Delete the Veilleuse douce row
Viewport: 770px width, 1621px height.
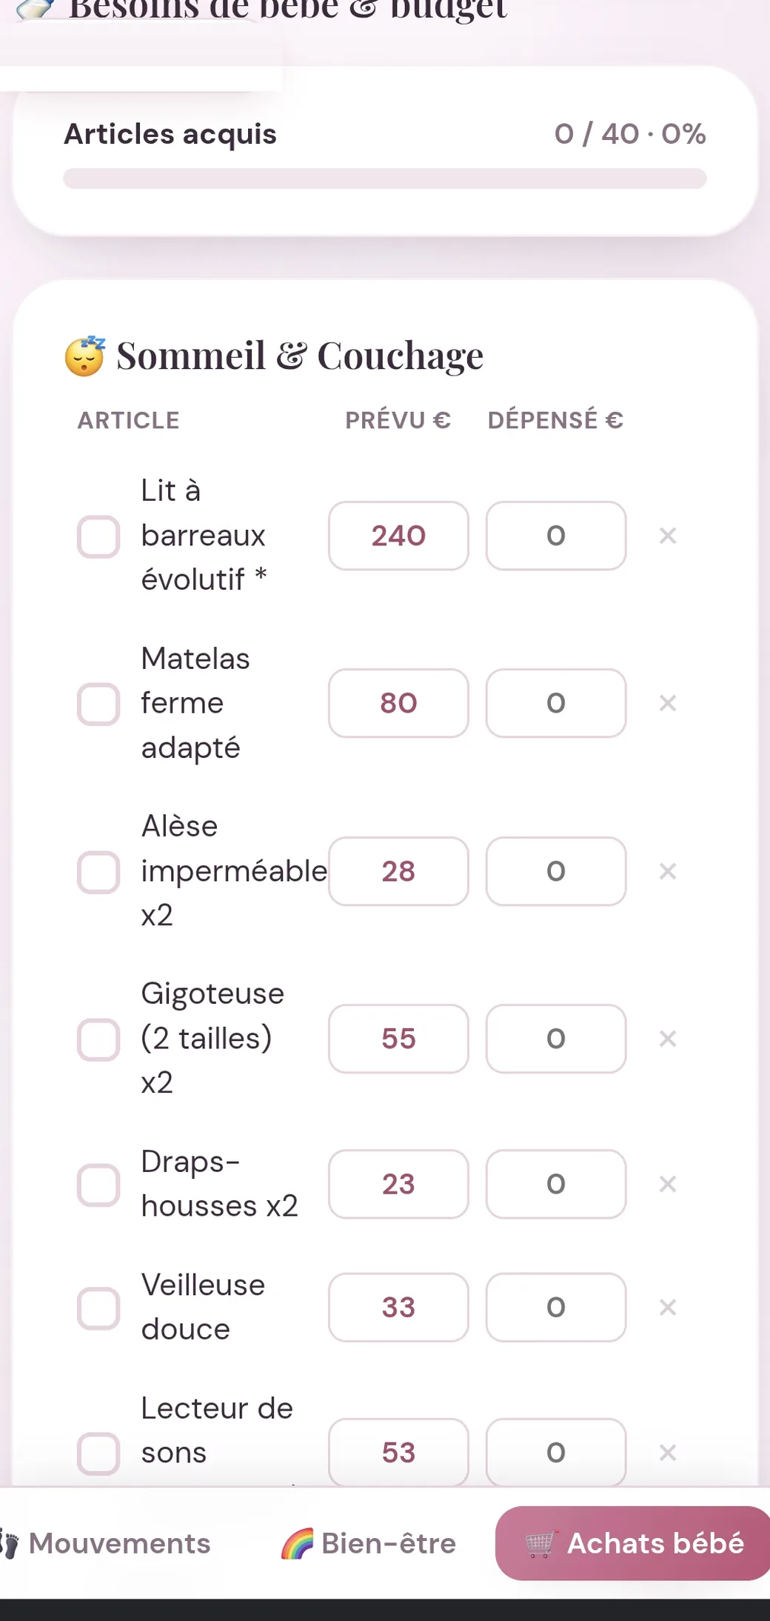pyautogui.click(x=667, y=1308)
